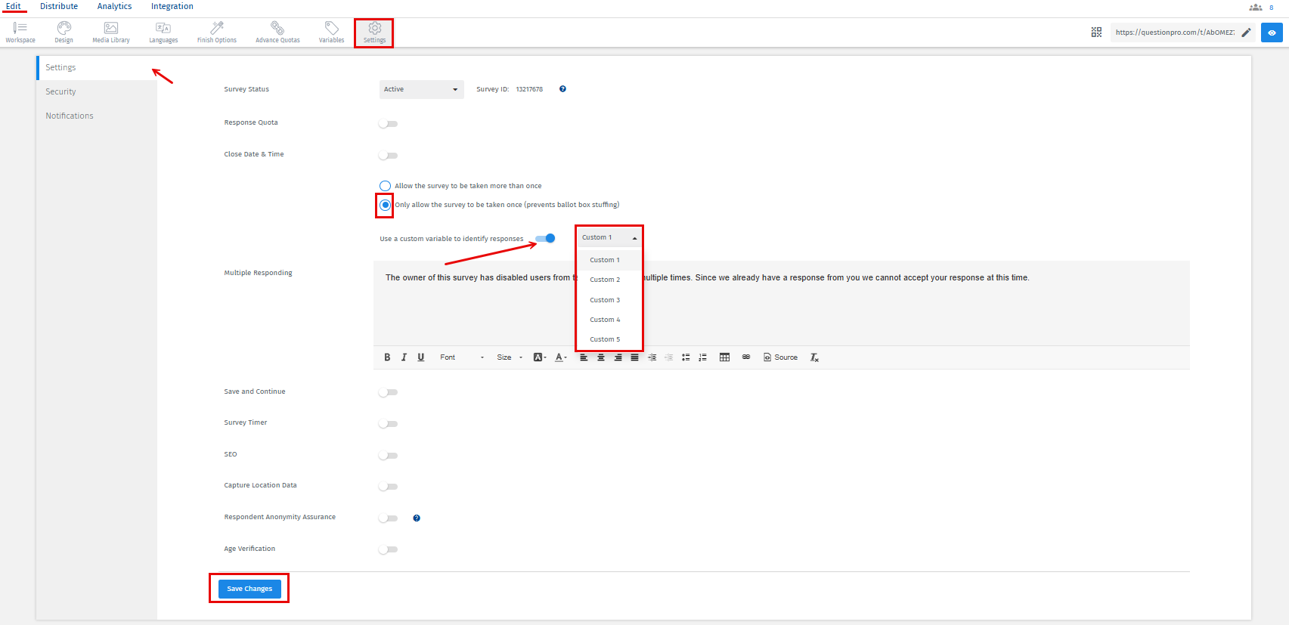Toggle the Age Verification switch
Image resolution: width=1289 pixels, height=625 pixels.
pyautogui.click(x=388, y=549)
